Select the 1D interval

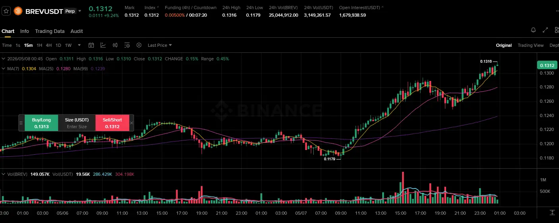[x=58, y=45]
